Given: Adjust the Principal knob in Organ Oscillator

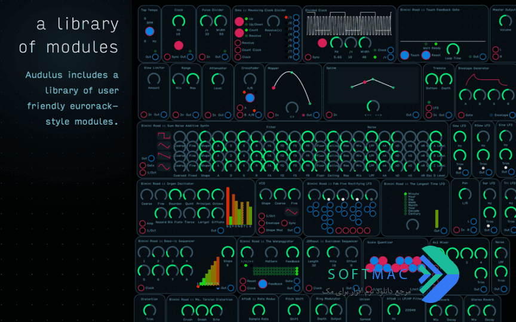Looking at the screenshot, I should click(204, 195).
